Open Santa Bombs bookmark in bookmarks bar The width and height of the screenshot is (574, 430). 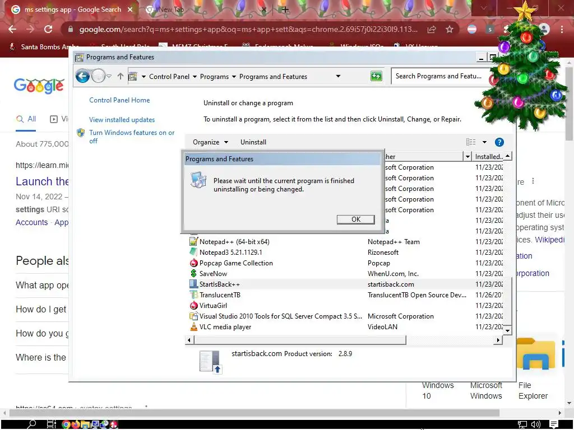(x=44, y=47)
